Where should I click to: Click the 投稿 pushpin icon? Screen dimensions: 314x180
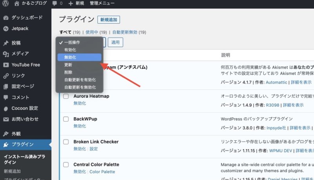[x=6, y=43]
